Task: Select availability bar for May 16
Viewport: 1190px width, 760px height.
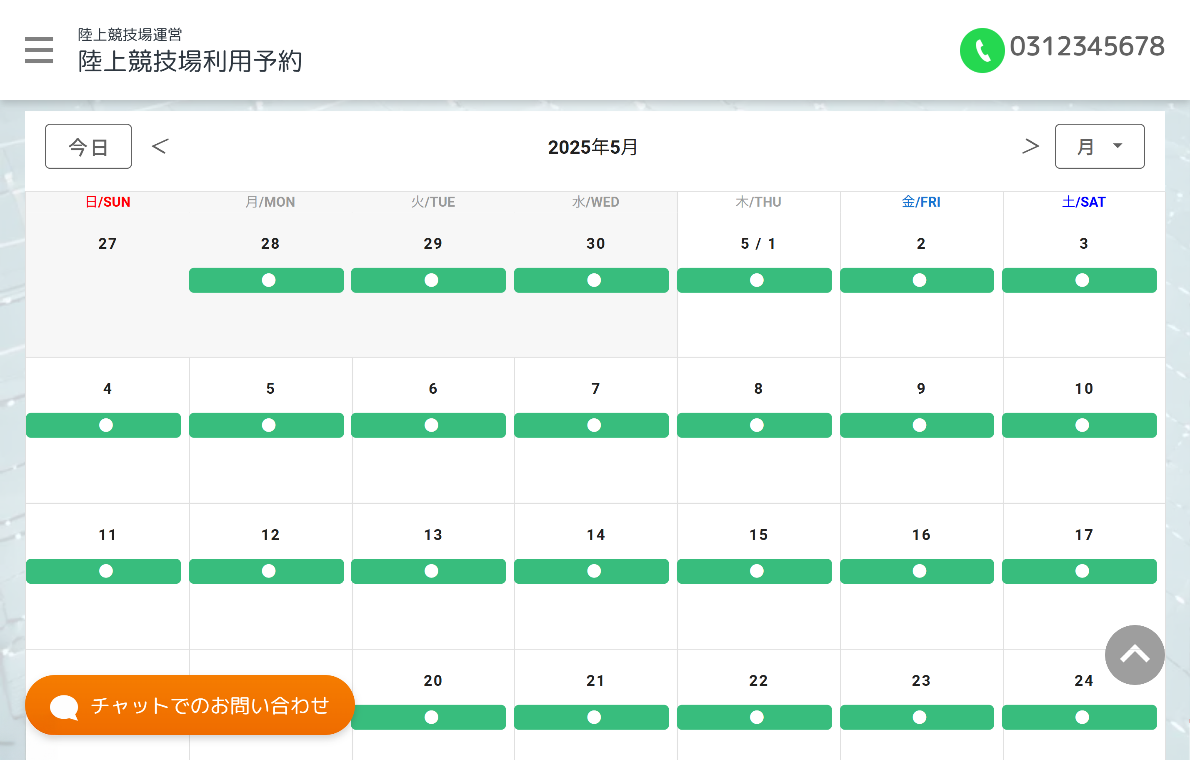Action: click(917, 571)
